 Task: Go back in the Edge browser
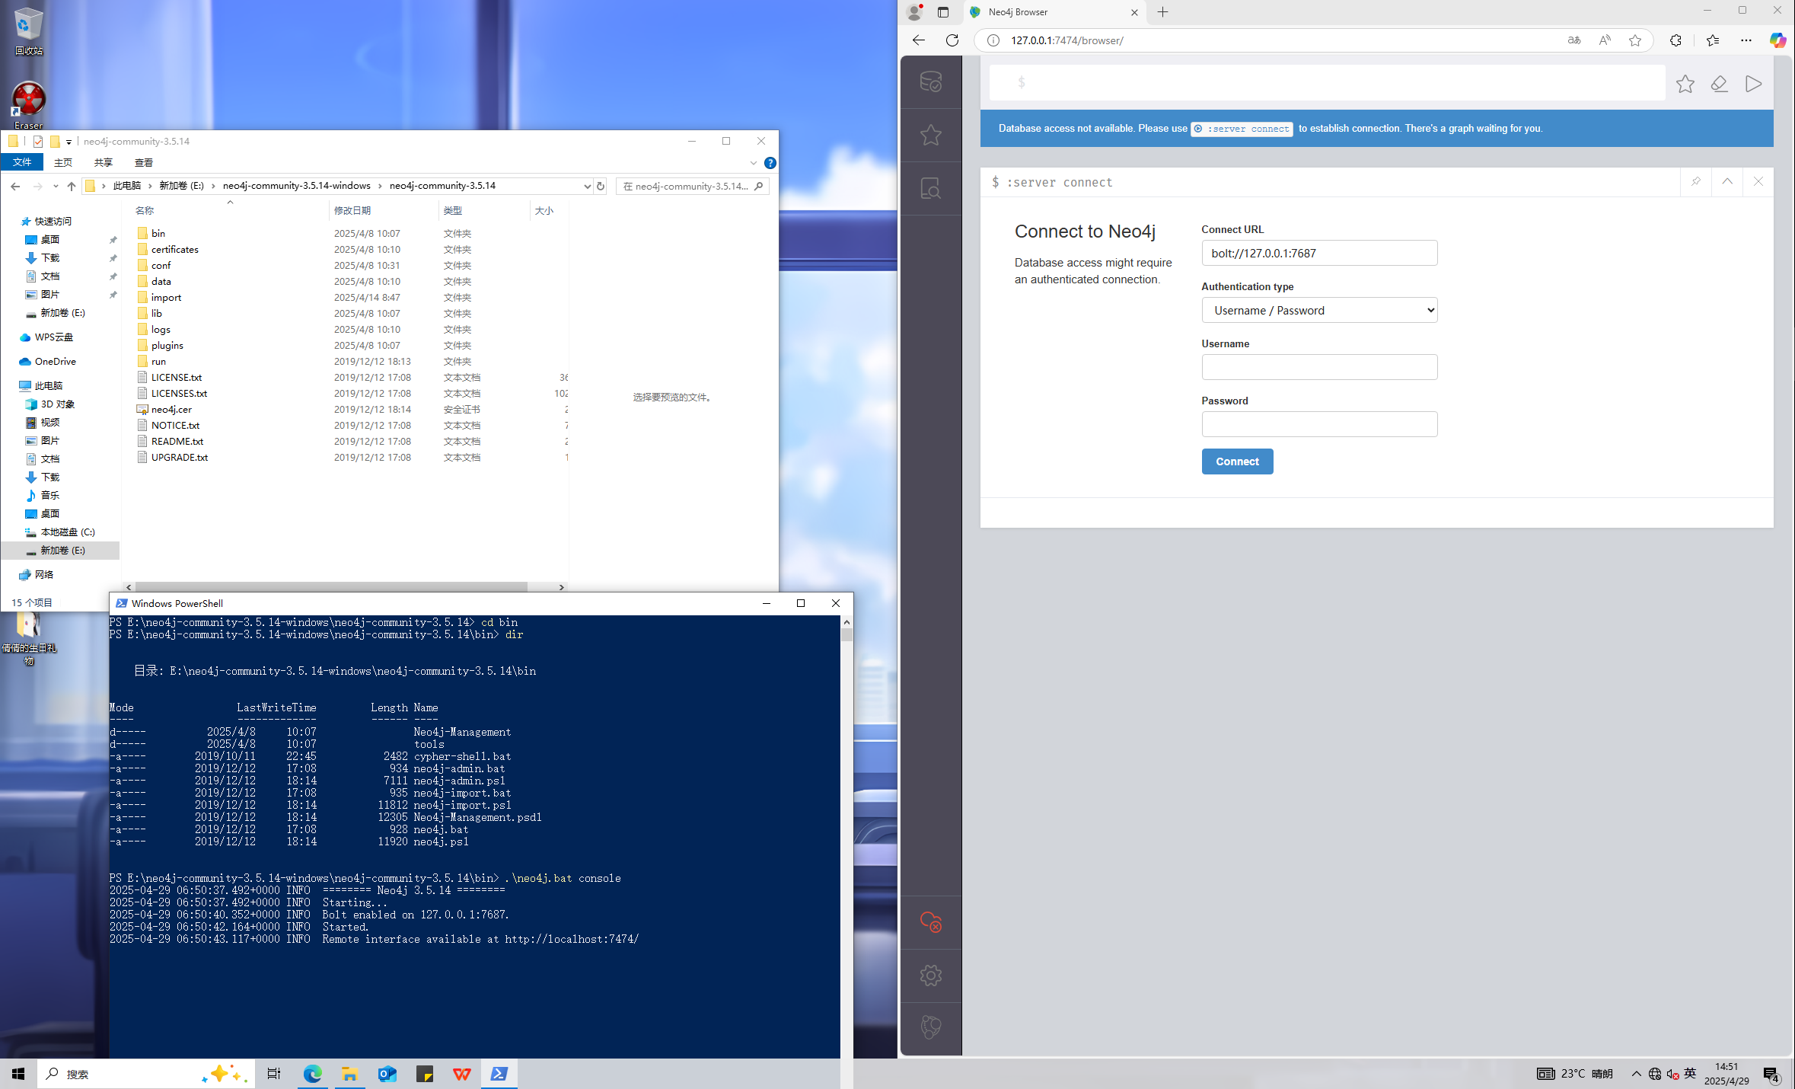coord(918,40)
